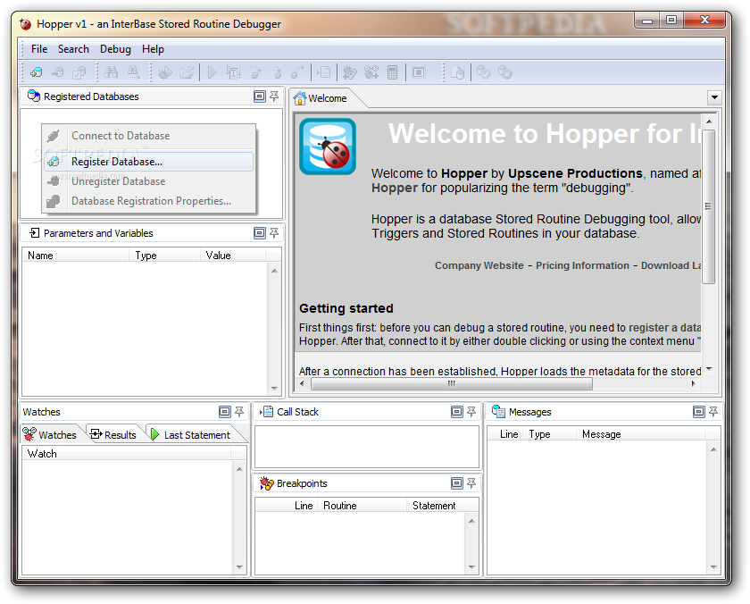The height and width of the screenshot is (604, 750).
Task: Toggle the Call Stack panel pin
Action: pos(471,412)
